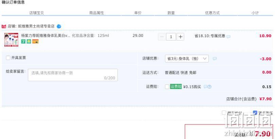275x139 pixels.
Task: Open the blue chat icon next to shop name
Action: 59,26
